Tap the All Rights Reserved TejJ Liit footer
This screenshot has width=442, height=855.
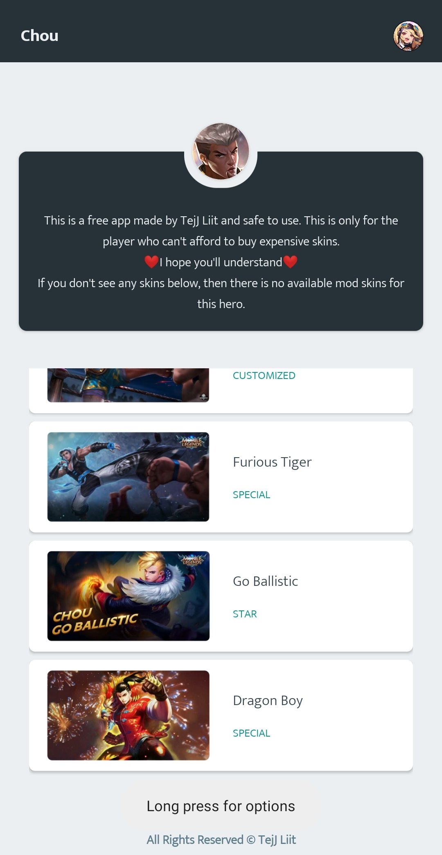(221, 840)
